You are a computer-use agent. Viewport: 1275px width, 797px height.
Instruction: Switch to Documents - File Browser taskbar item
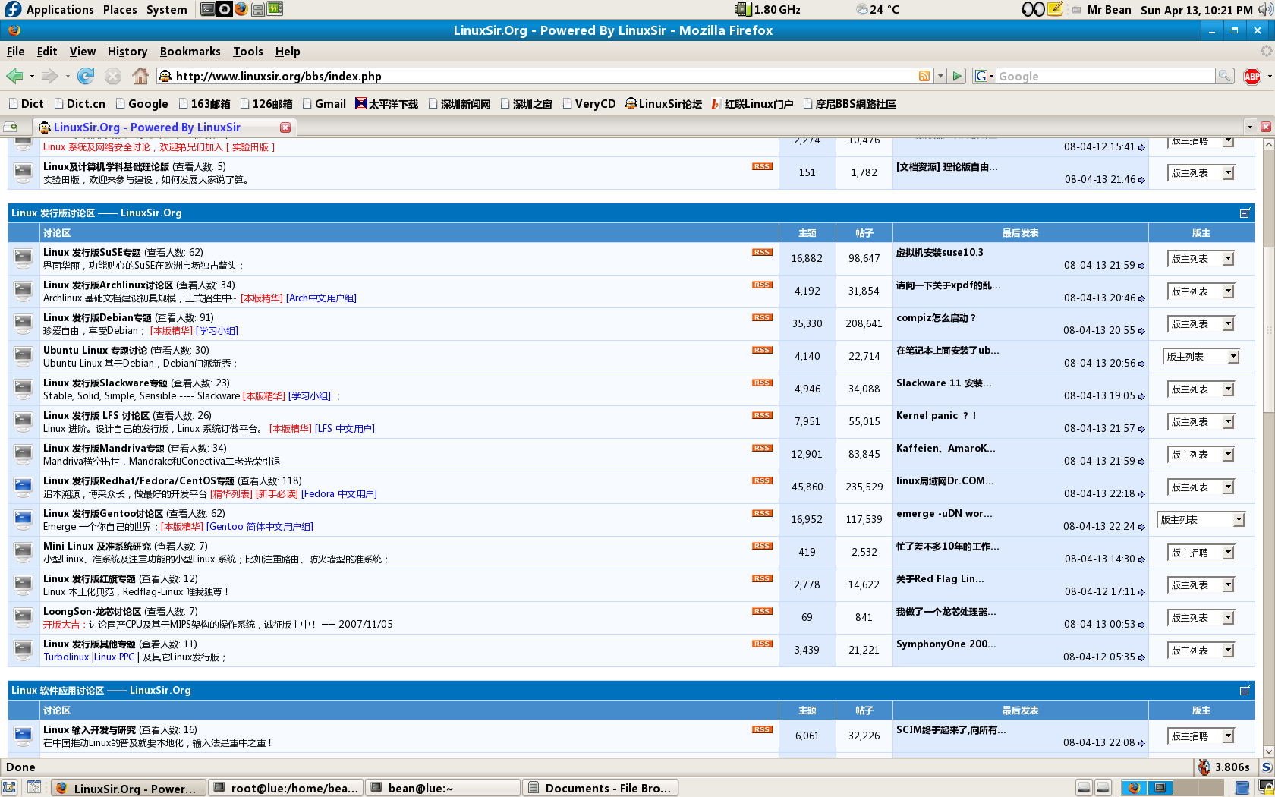pos(600,788)
